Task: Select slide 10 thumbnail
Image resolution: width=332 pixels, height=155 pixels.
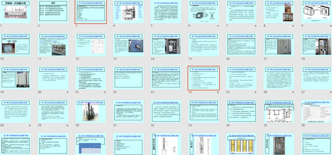Action: [x=15, y=45]
